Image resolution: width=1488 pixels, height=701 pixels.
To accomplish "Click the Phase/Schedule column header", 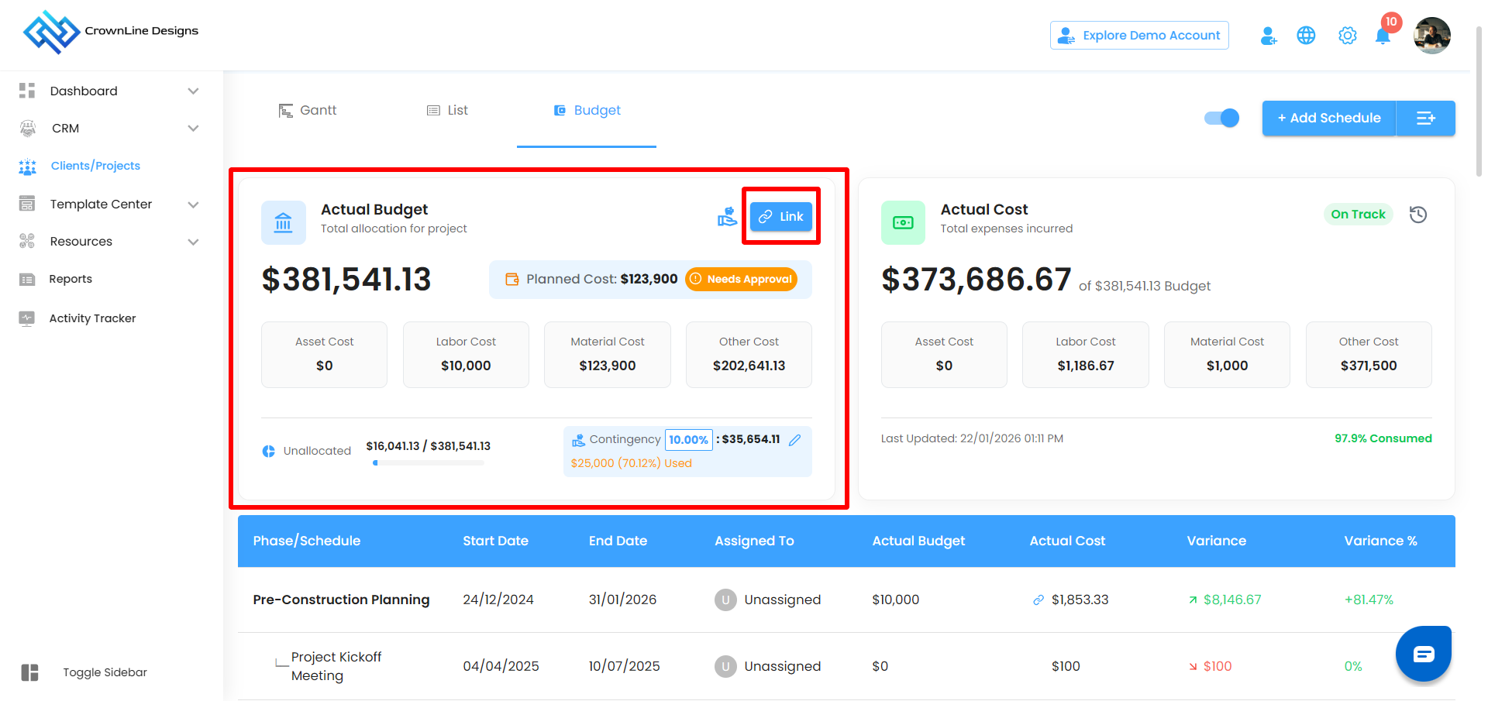I will pyautogui.click(x=306, y=541).
